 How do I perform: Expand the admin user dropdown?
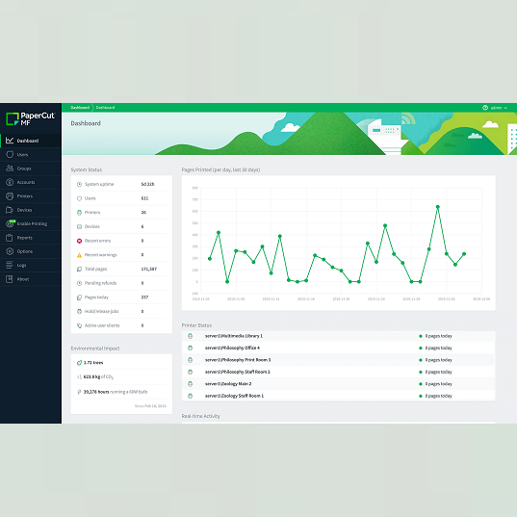pos(495,108)
